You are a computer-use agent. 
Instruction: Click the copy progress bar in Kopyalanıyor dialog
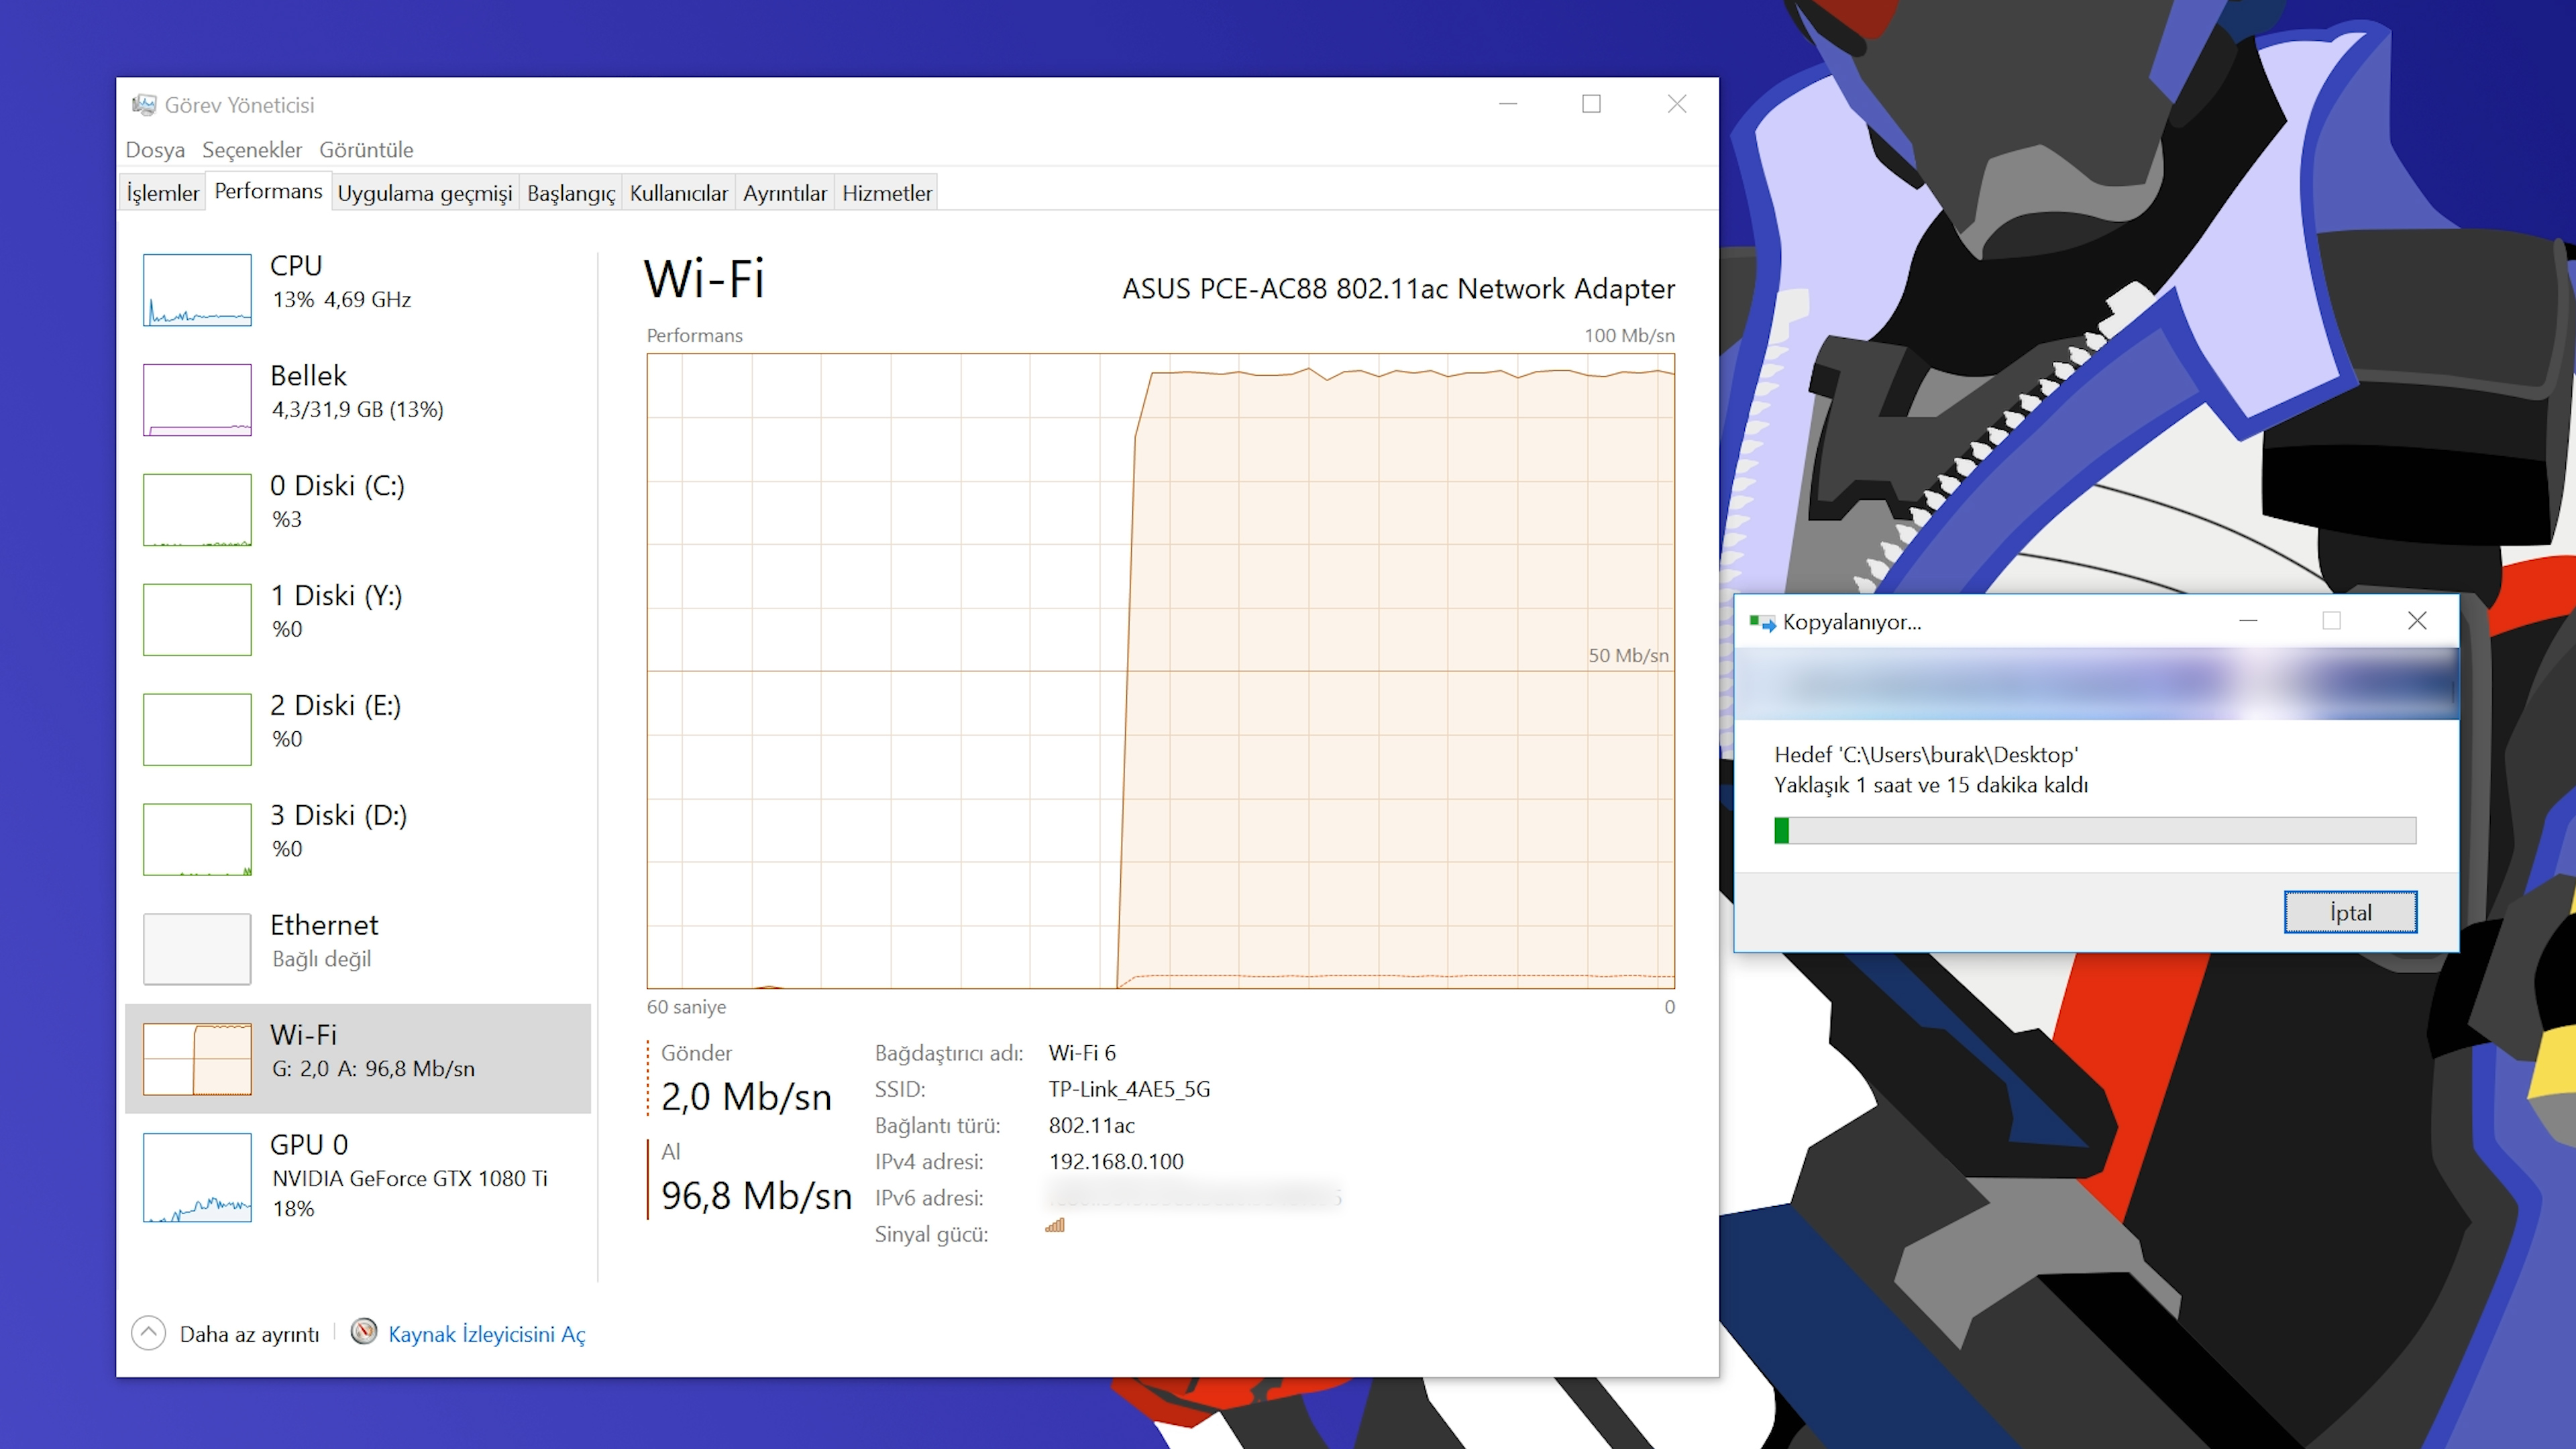[x=2095, y=830]
